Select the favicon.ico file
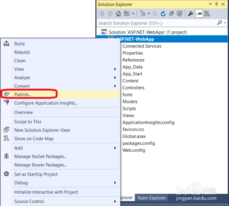 pos(133,129)
